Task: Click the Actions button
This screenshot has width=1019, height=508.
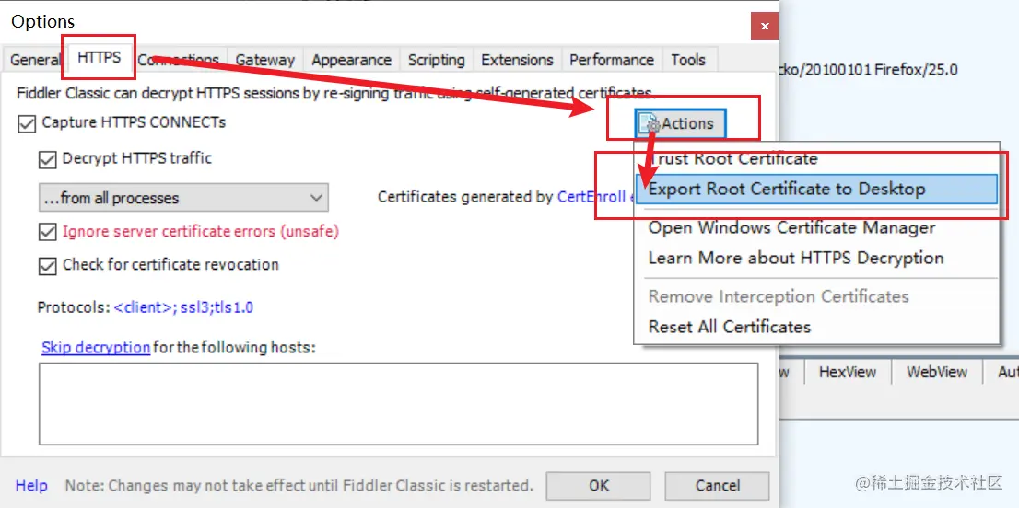Action: point(681,123)
